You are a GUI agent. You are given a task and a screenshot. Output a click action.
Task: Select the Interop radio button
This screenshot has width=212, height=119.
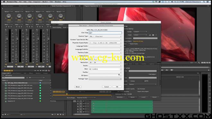(129, 81)
